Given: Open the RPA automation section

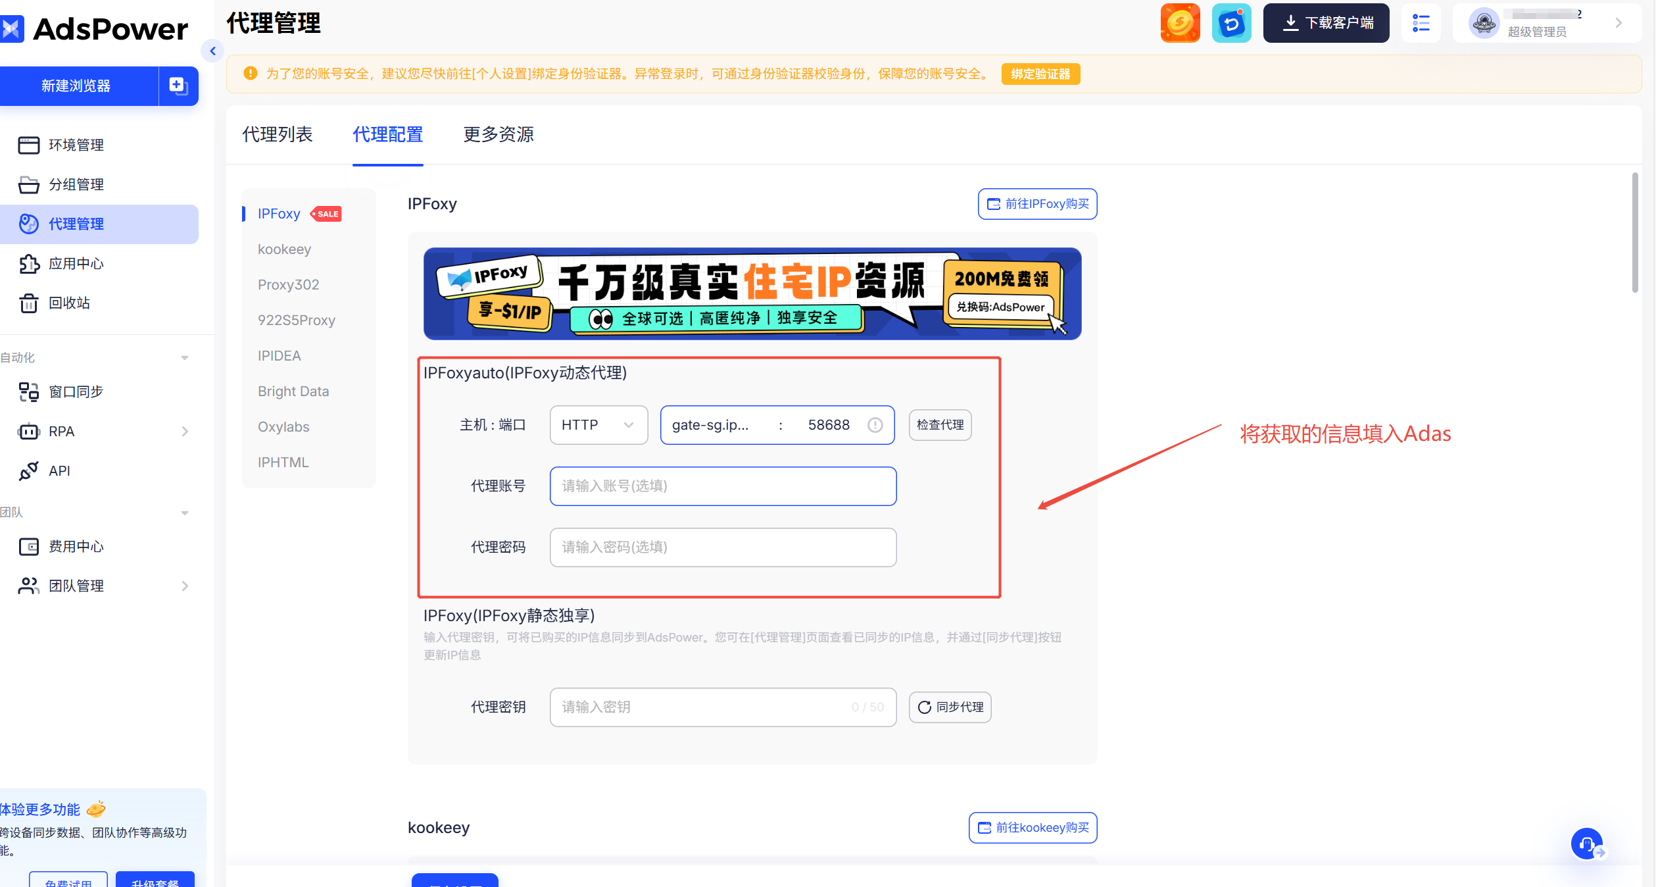Looking at the screenshot, I should [x=62, y=431].
